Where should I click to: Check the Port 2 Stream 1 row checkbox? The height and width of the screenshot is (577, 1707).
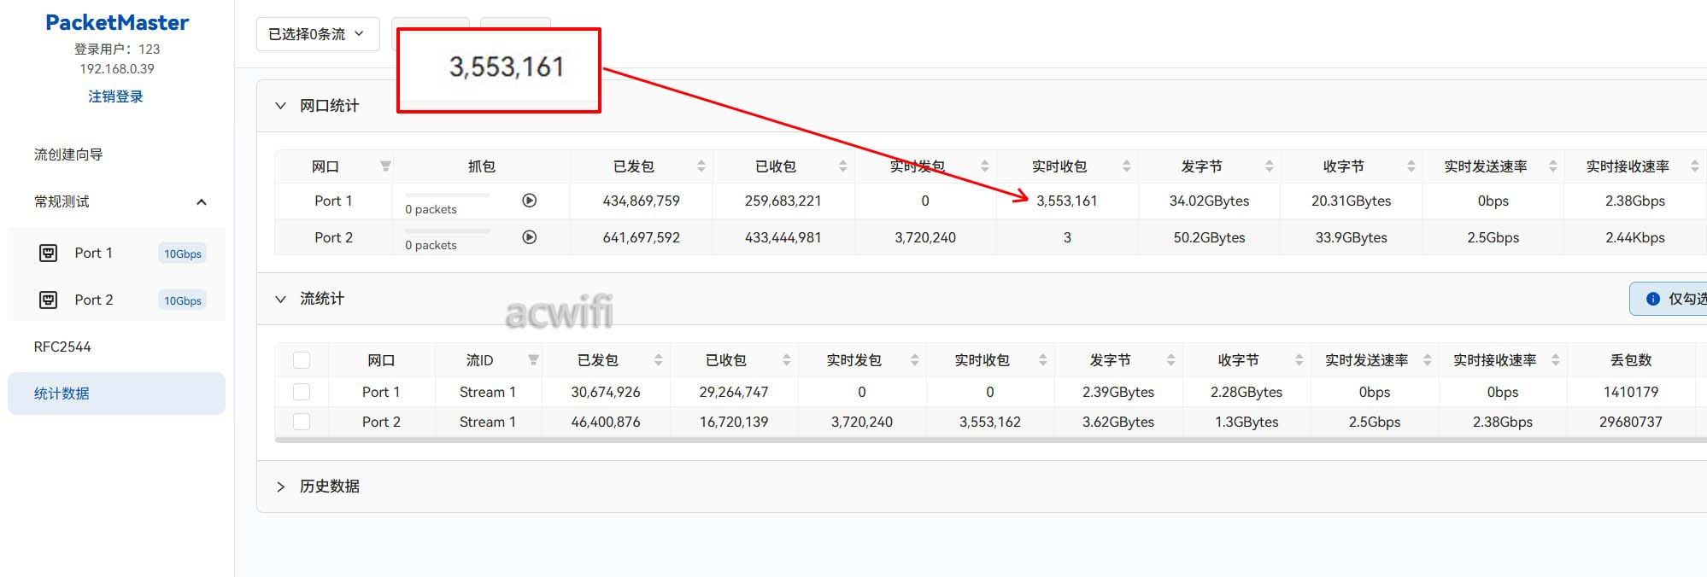coord(302,422)
